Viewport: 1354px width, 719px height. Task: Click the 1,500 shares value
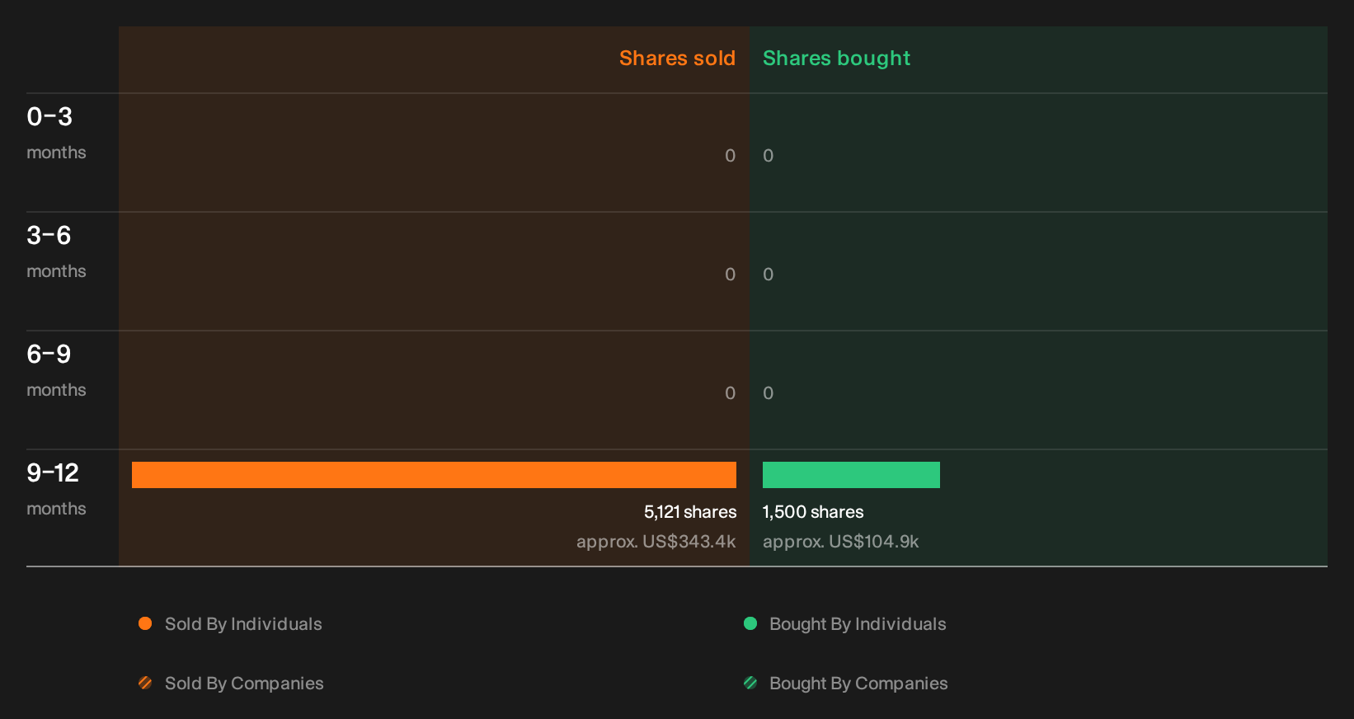click(x=813, y=512)
